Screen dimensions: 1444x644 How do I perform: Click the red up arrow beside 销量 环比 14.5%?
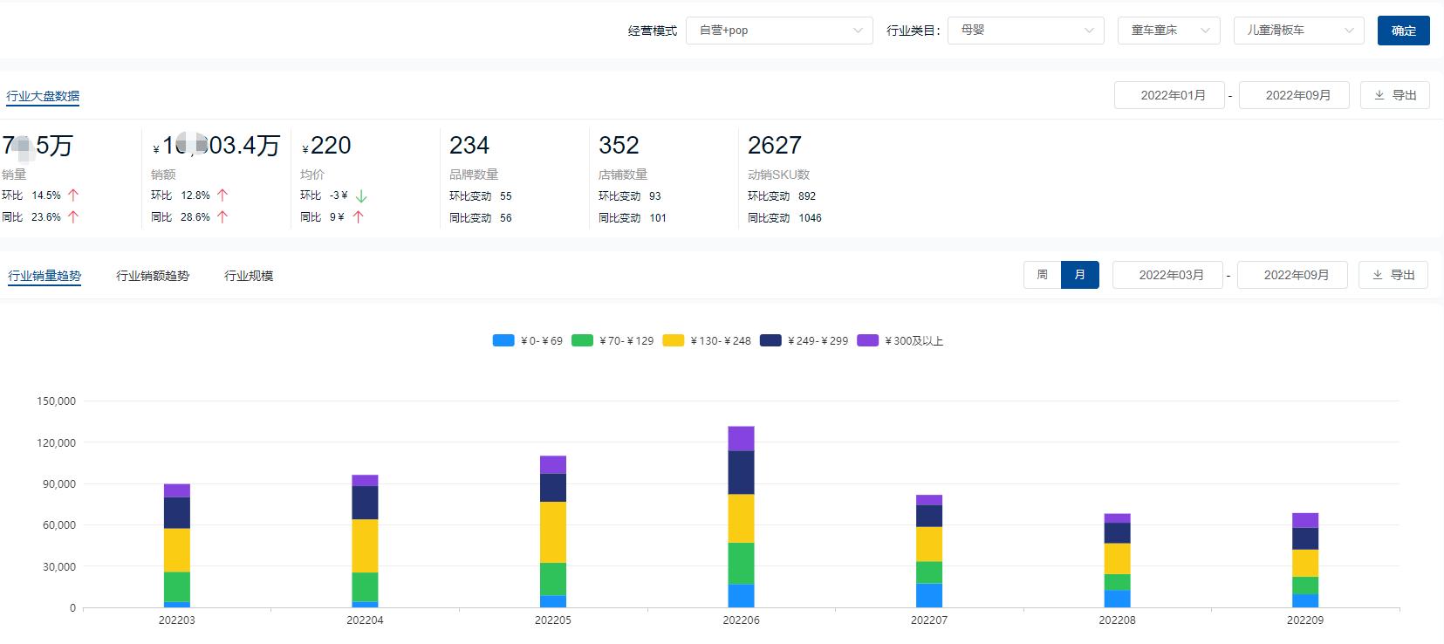tap(73, 195)
